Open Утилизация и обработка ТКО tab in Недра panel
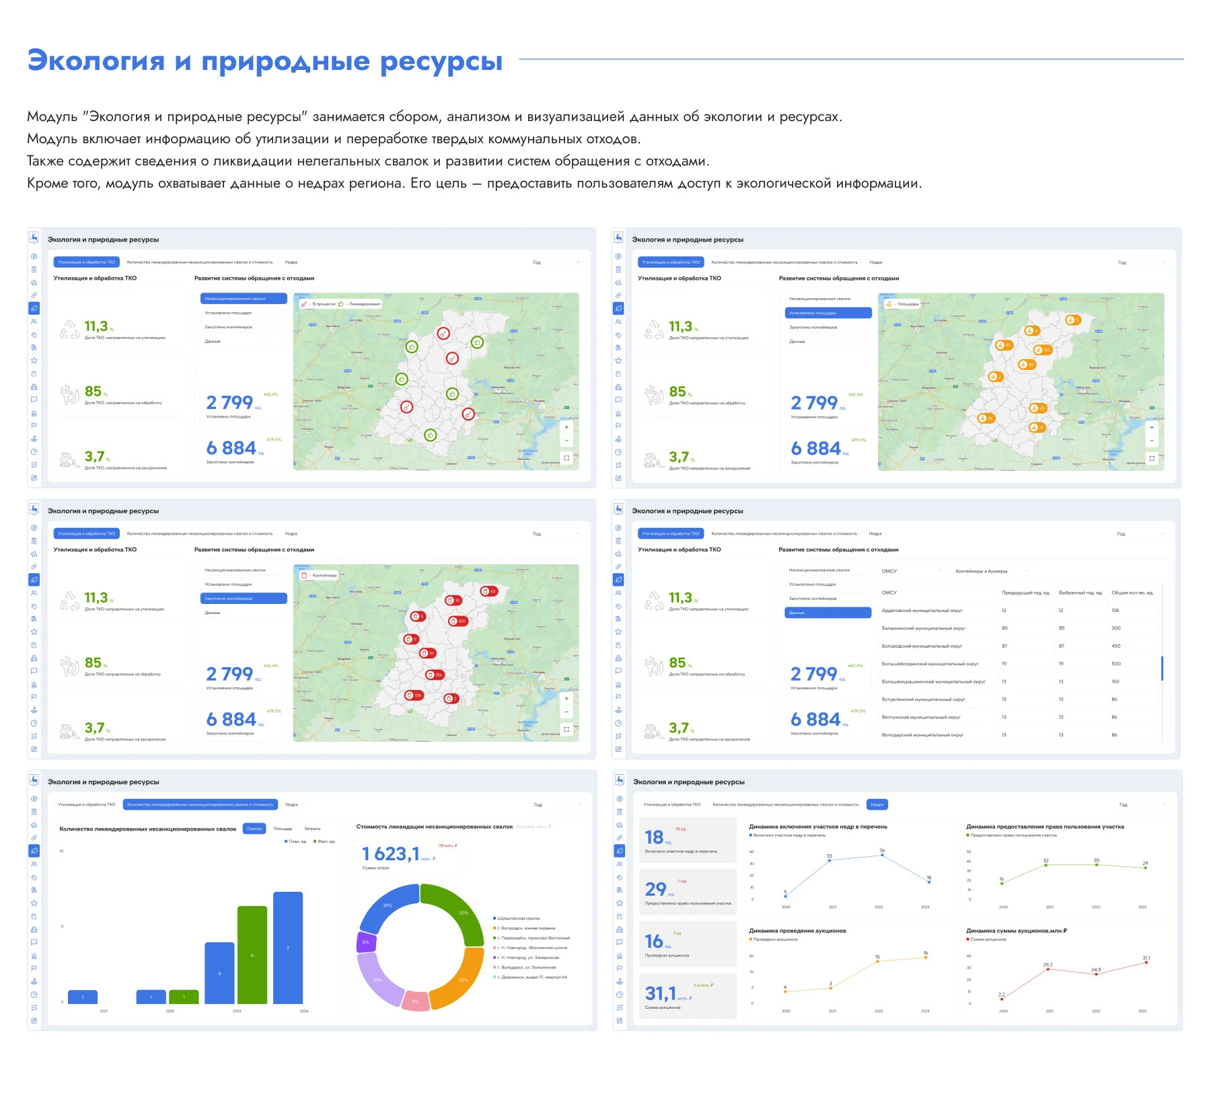 coord(671,805)
